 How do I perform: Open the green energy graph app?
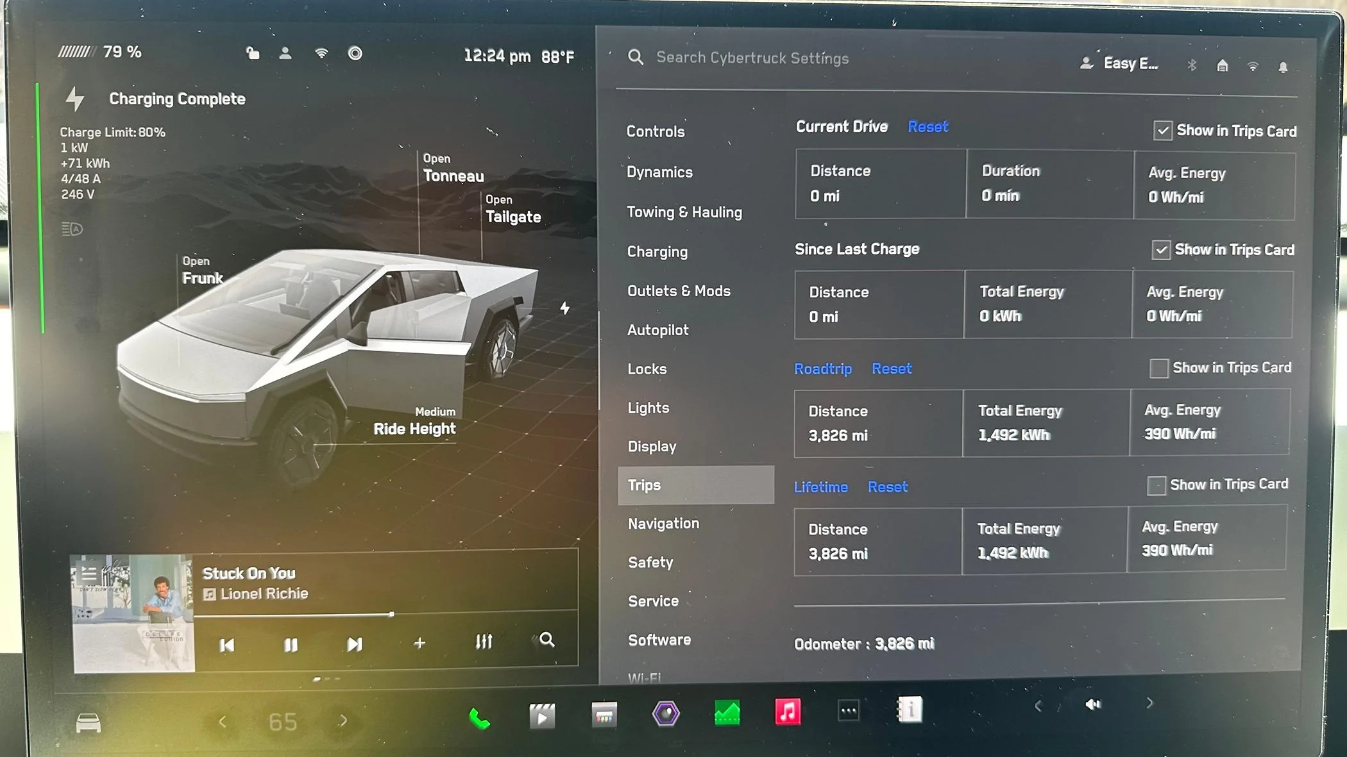coord(727,712)
